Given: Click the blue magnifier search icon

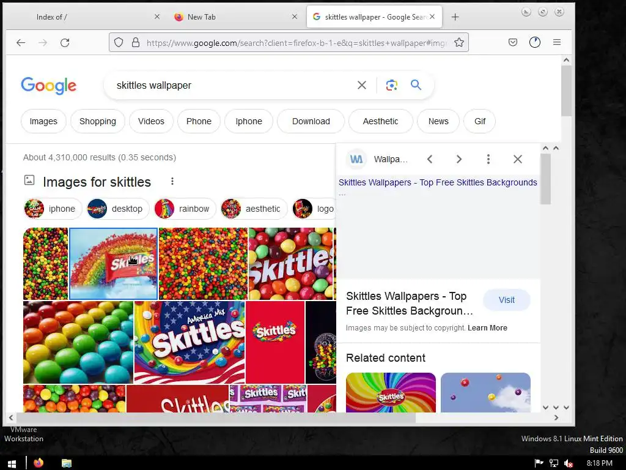Looking at the screenshot, I should point(416,84).
